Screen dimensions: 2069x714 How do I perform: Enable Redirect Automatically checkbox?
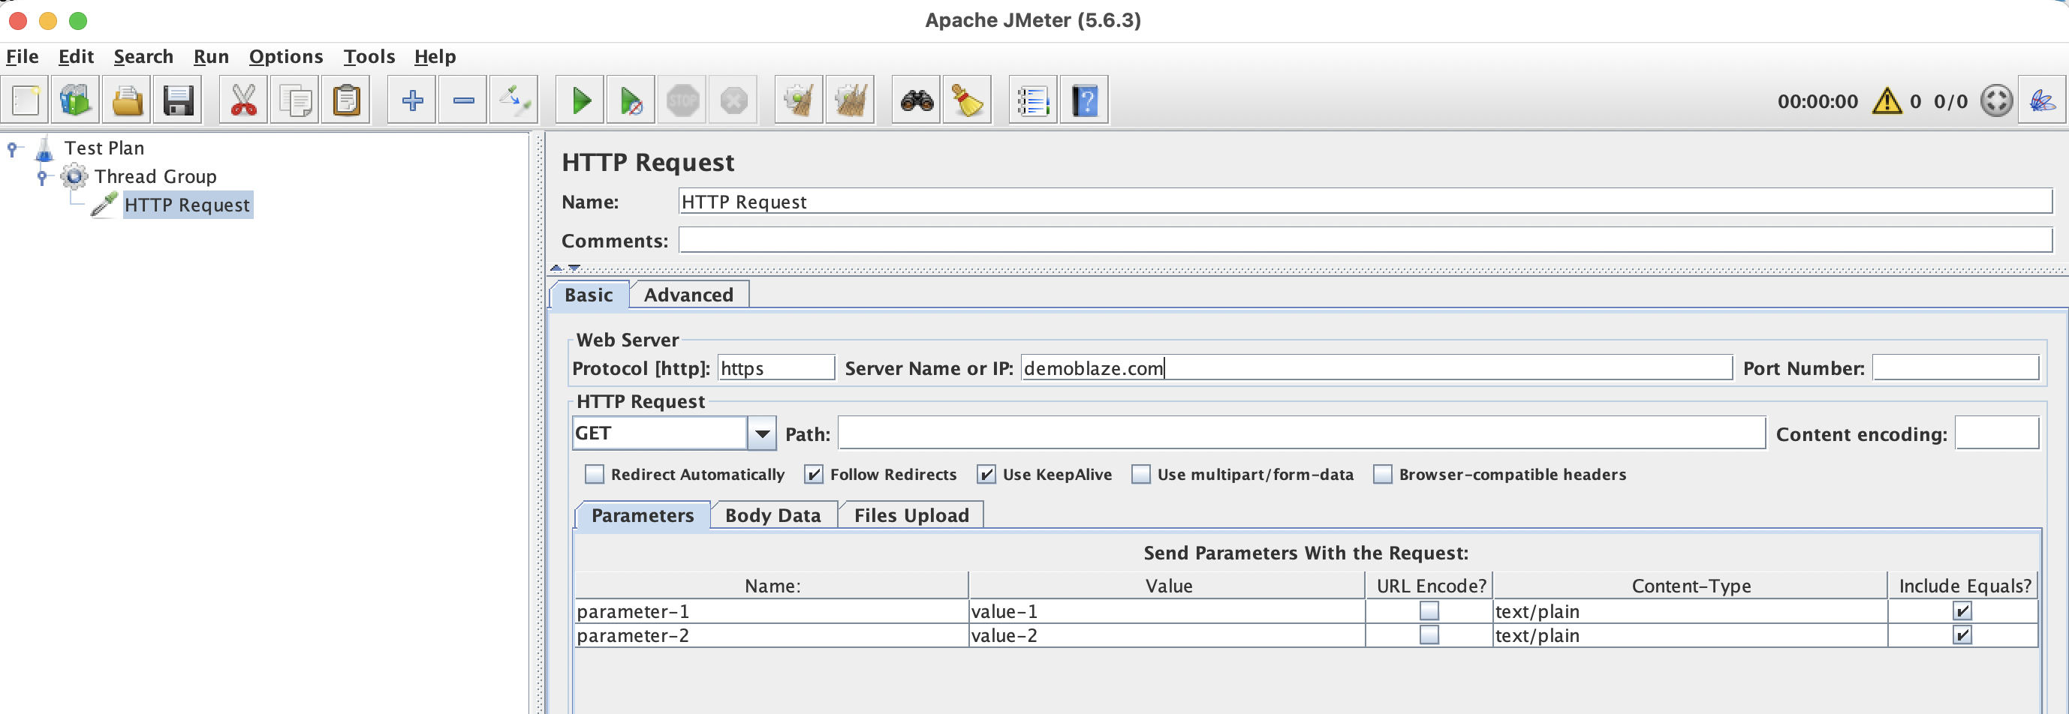(x=595, y=474)
